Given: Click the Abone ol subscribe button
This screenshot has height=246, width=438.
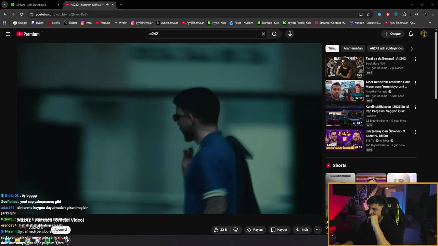Looking at the screenshot, I should 61,230.
